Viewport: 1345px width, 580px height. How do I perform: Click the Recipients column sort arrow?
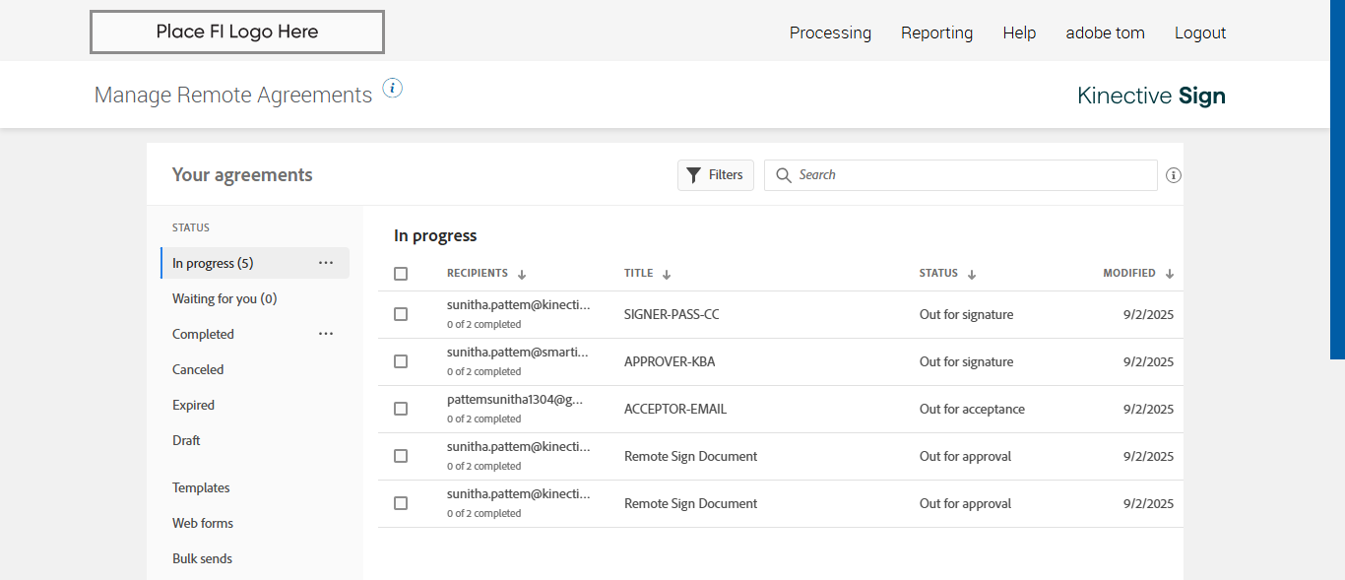pyautogui.click(x=522, y=275)
